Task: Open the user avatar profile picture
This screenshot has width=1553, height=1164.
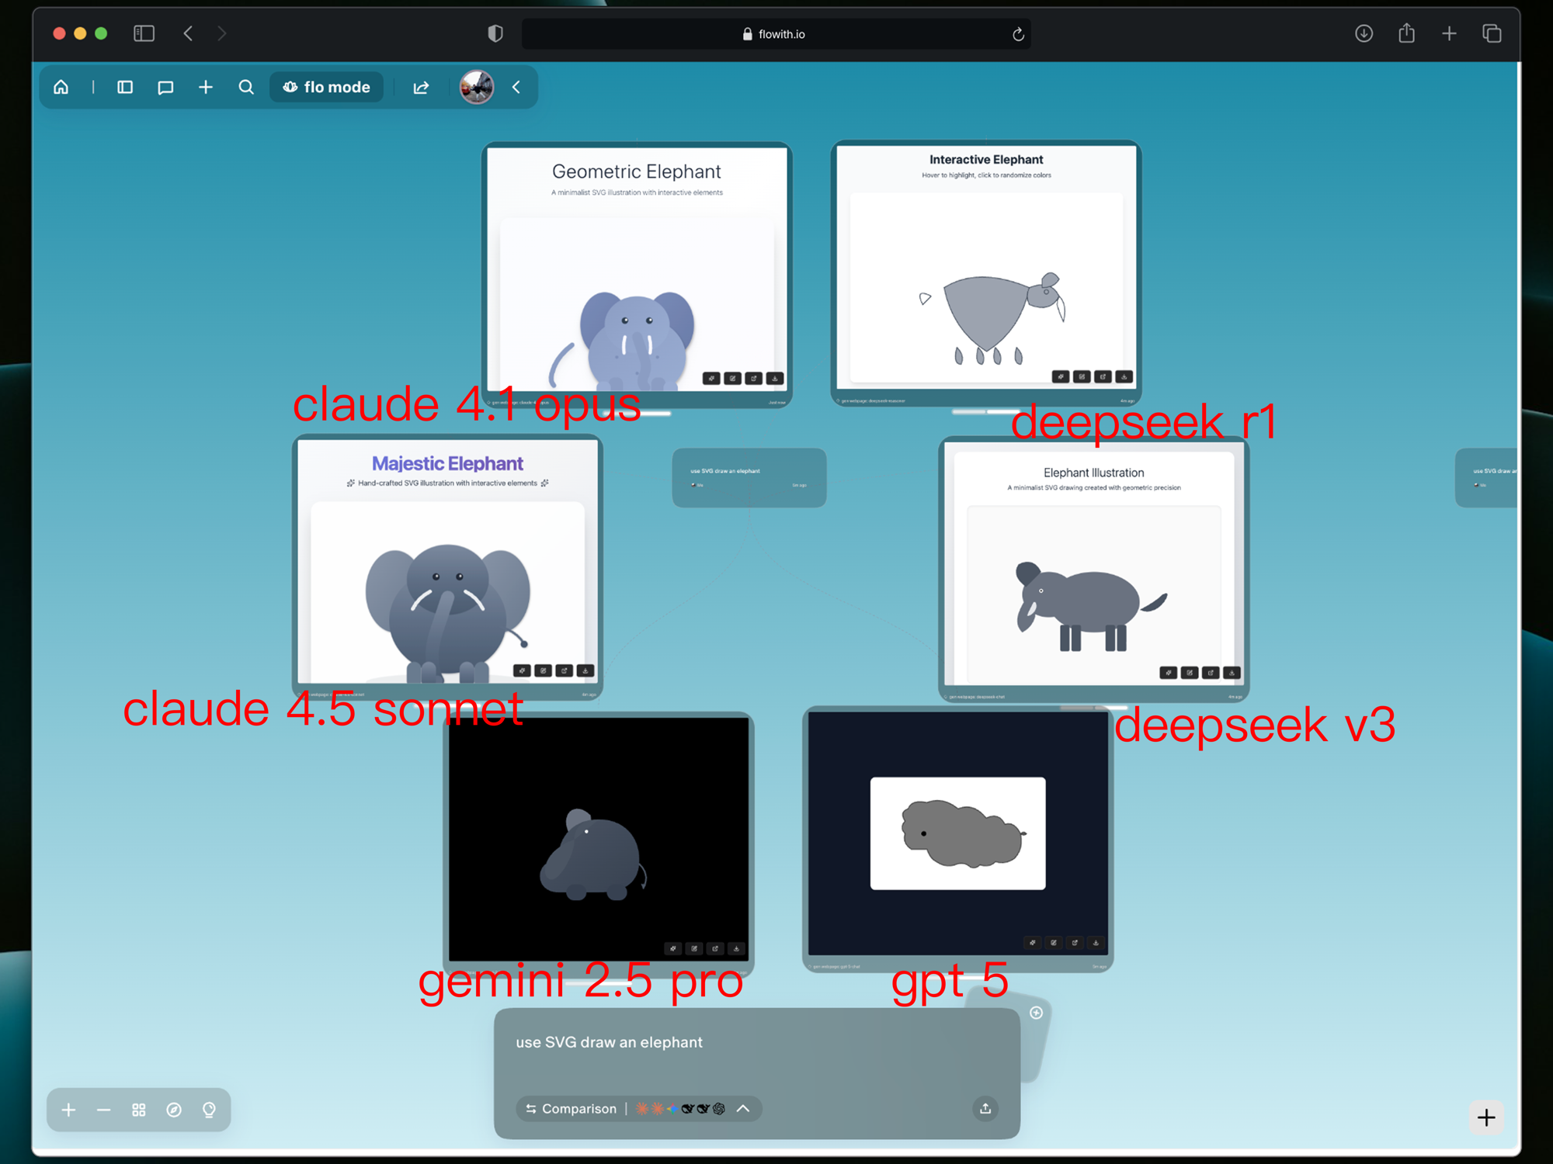Action: tap(477, 87)
